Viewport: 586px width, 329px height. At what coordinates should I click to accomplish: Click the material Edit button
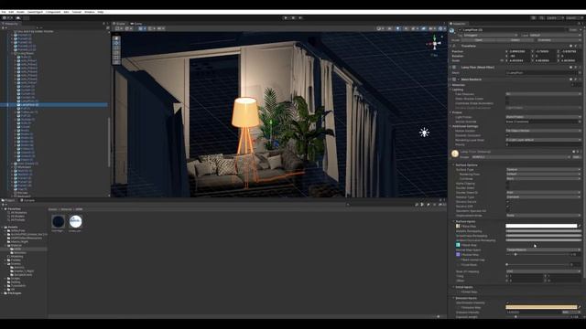[x=577, y=157]
